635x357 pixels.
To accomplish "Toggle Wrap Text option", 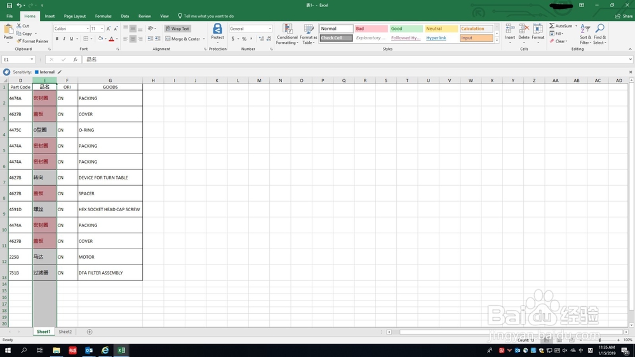I will tap(177, 29).
